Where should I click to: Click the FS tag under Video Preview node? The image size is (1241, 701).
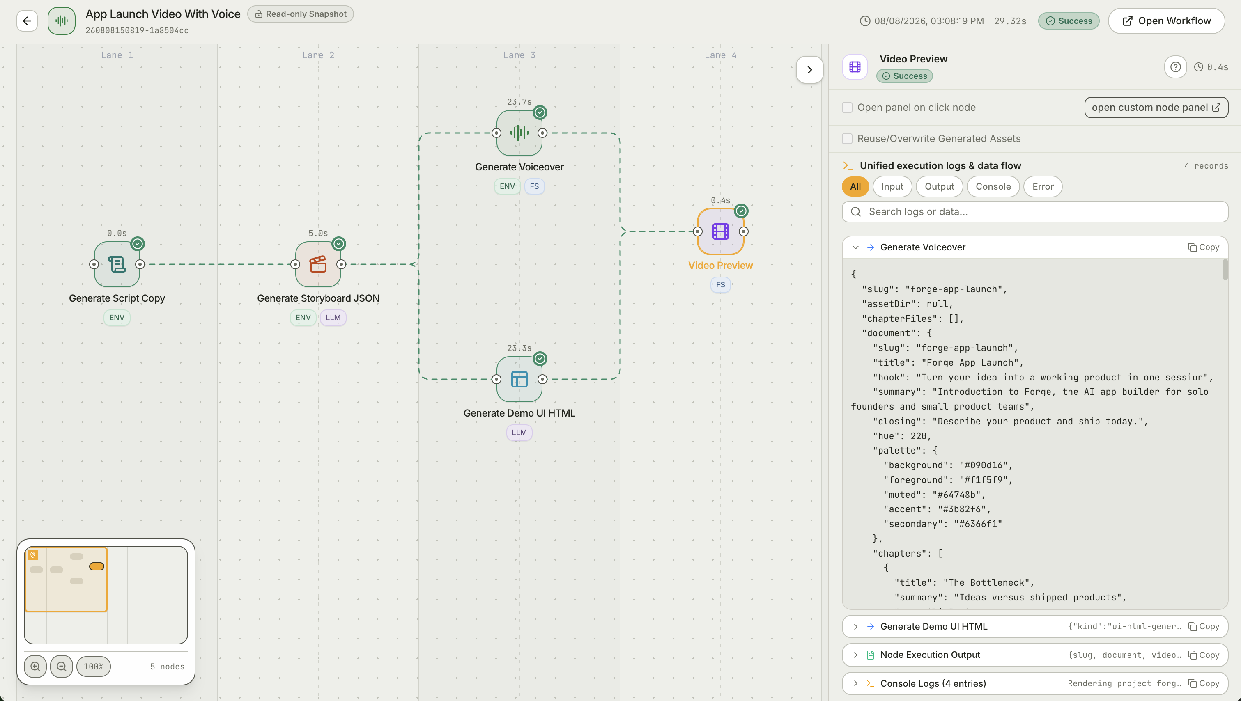point(721,285)
